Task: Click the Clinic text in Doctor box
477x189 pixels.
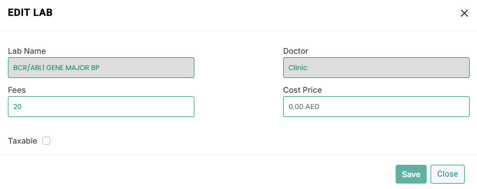Action: click(x=298, y=68)
